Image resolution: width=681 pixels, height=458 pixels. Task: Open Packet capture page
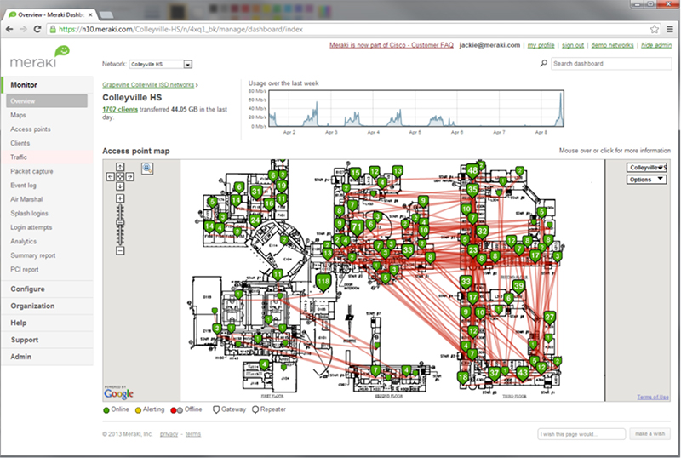tap(31, 171)
